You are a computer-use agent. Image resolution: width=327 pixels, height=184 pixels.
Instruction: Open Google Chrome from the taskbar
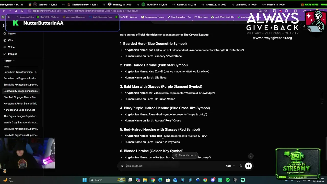click(153, 180)
